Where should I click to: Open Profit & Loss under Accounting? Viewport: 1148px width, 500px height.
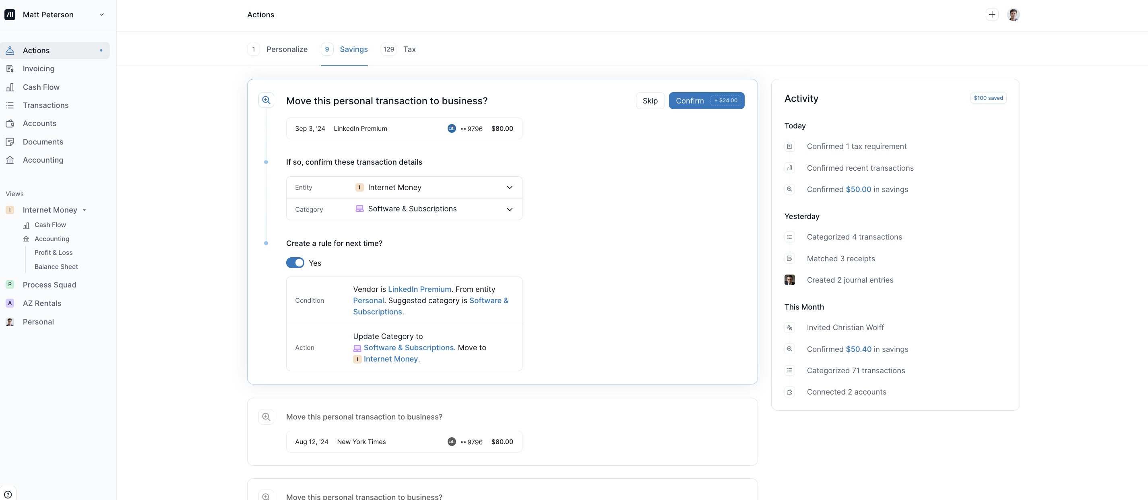point(54,253)
